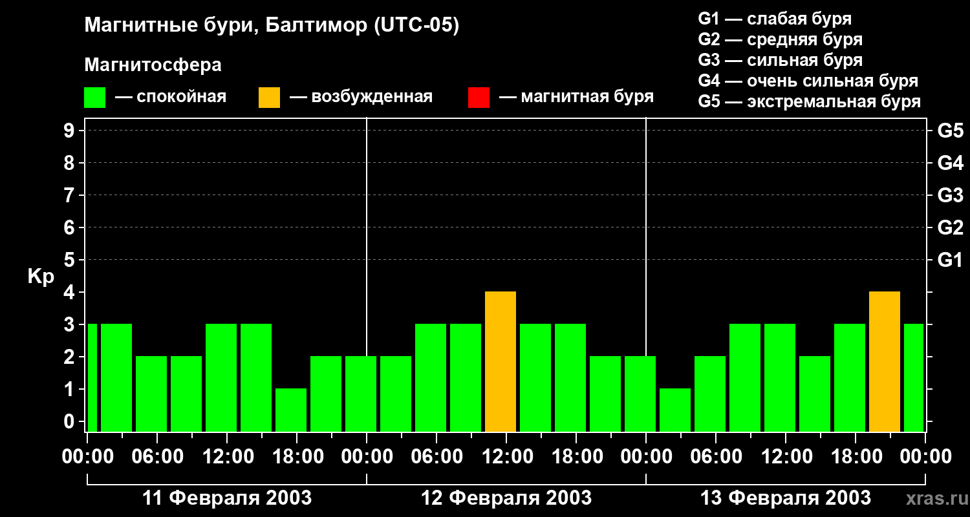Click the '18:00' time label above 12 Февраля
This screenshot has width=970, height=517.
coord(576,457)
